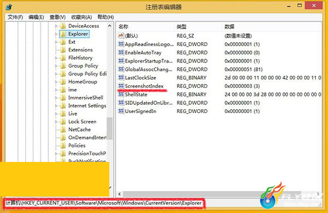Expand the Lock Screen tree node
The height and width of the screenshot is (213, 328).
(x=56, y=122)
